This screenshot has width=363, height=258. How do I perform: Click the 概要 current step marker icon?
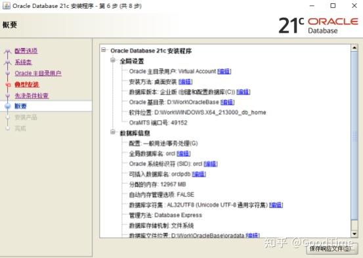click(8, 106)
